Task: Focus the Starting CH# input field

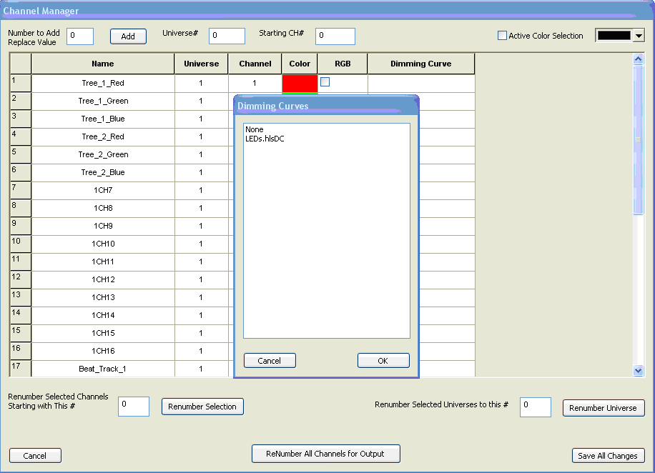Action: [x=335, y=36]
